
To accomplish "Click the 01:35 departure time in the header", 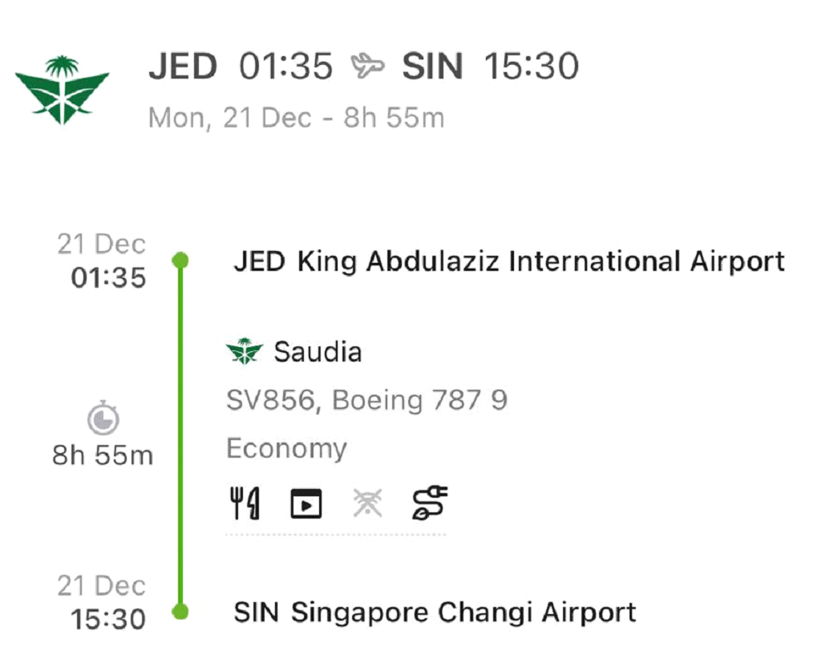I will [x=285, y=67].
